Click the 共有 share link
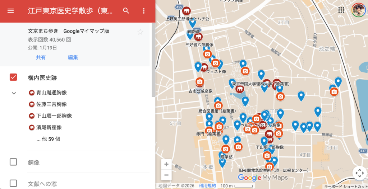Image resolution: width=368 pixels, height=189 pixels. tap(41, 57)
